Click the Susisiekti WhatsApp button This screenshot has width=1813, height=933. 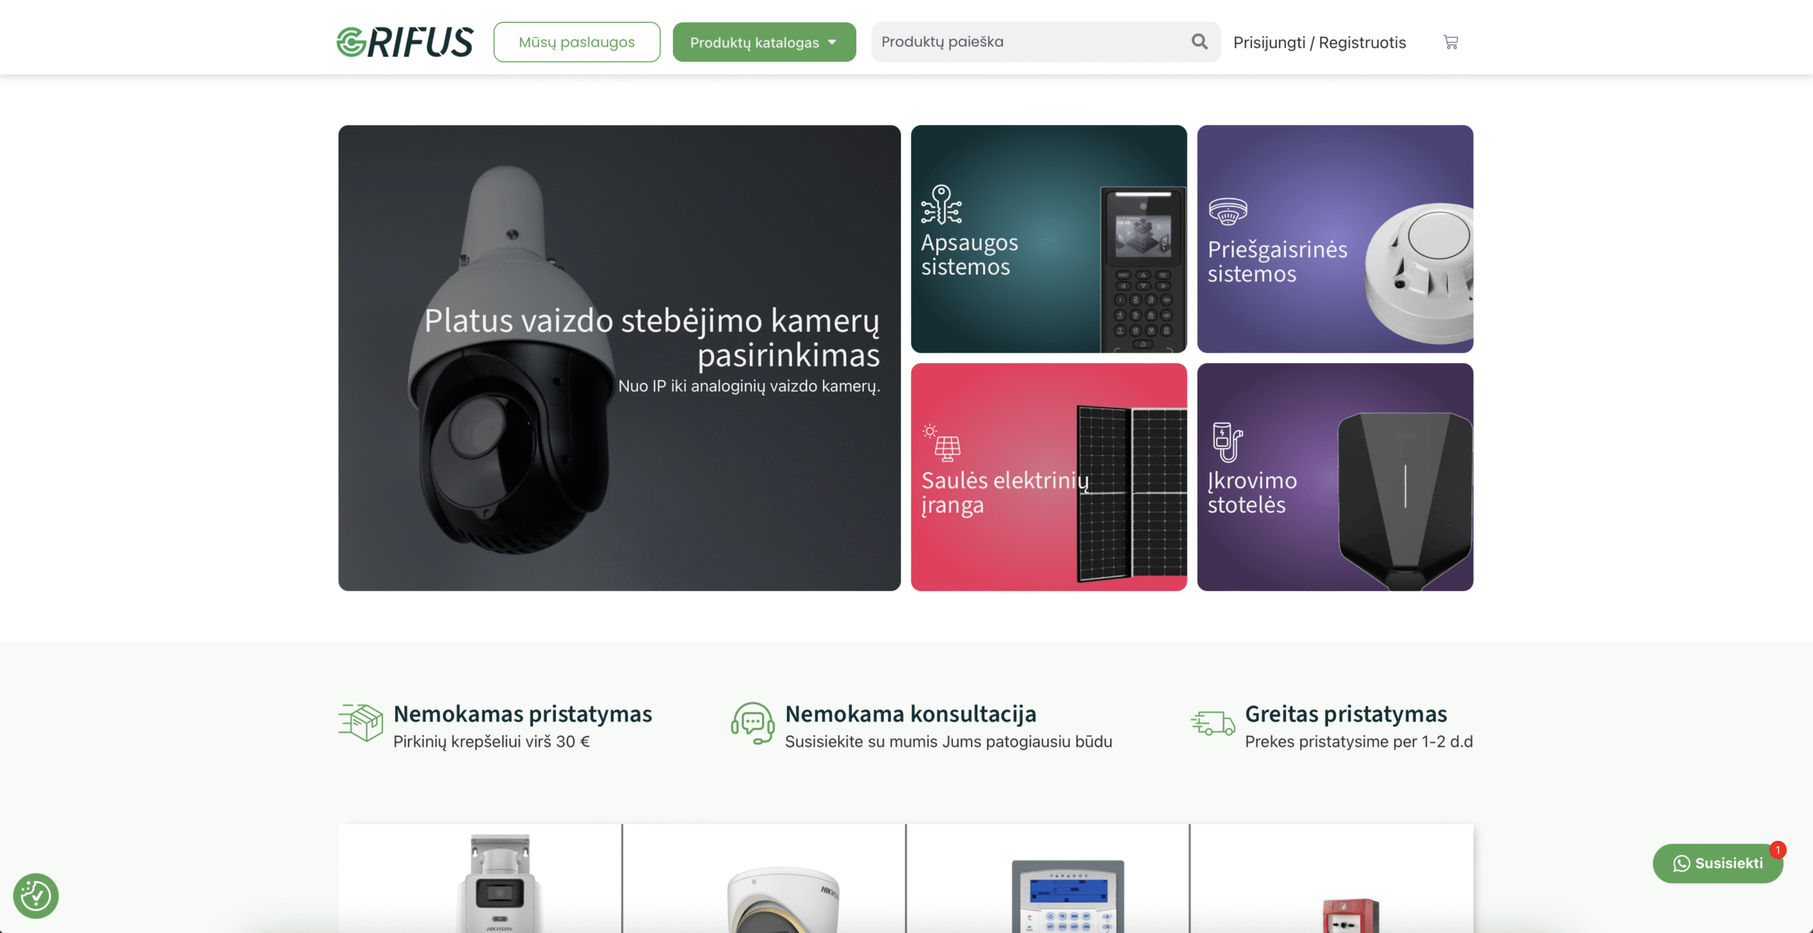pos(1717,863)
